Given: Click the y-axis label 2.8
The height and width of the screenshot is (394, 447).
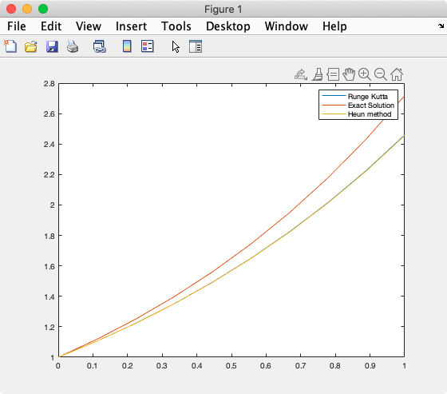Looking at the screenshot, I should tap(49, 84).
